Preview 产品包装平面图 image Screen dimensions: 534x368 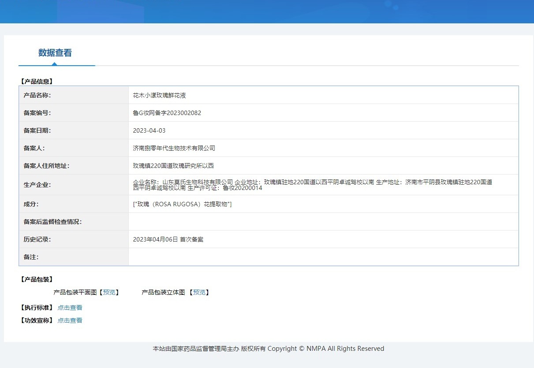pyautogui.click(x=109, y=292)
